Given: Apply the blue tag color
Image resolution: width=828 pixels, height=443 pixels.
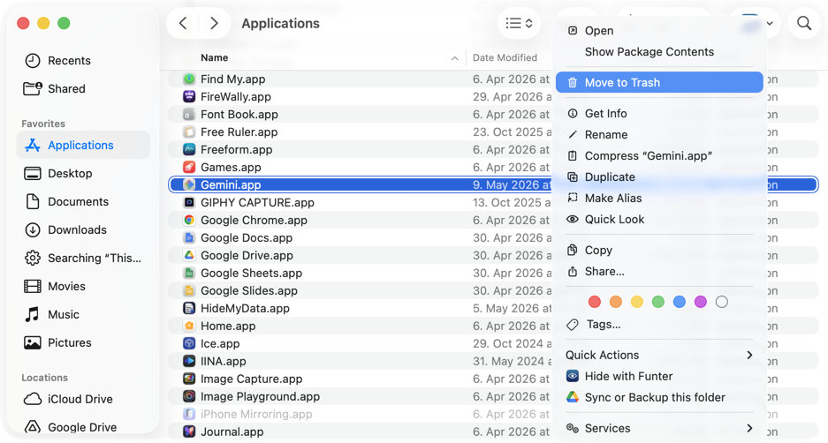Looking at the screenshot, I should tap(679, 302).
